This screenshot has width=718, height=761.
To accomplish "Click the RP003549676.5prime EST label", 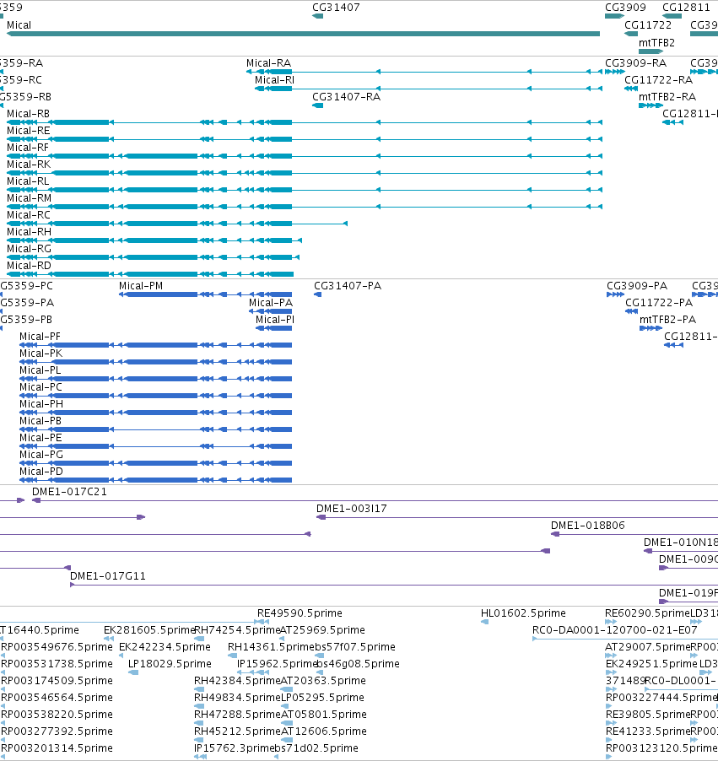I will tap(57, 647).
